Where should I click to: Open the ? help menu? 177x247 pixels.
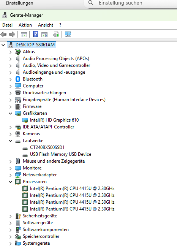[60, 25]
